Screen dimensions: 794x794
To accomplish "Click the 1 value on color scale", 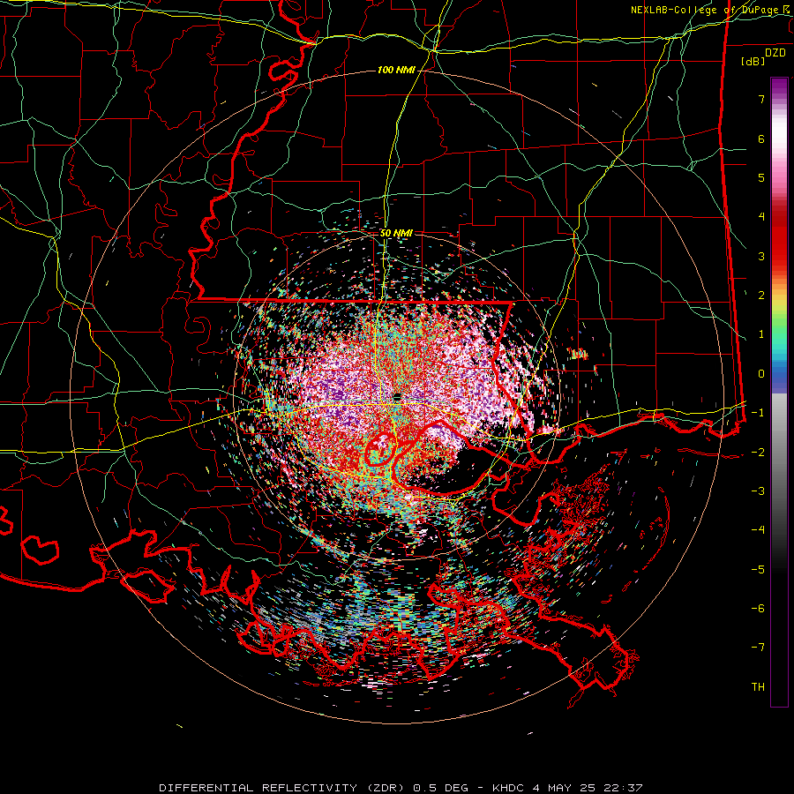I will click(761, 334).
